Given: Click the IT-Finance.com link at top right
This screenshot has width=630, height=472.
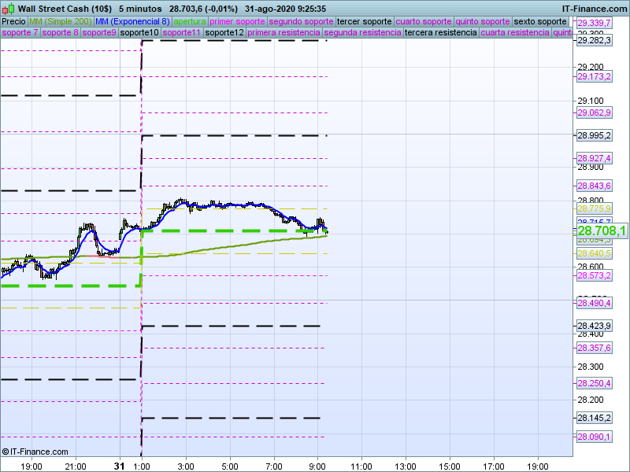Looking at the screenshot, I should coord(595,8).
